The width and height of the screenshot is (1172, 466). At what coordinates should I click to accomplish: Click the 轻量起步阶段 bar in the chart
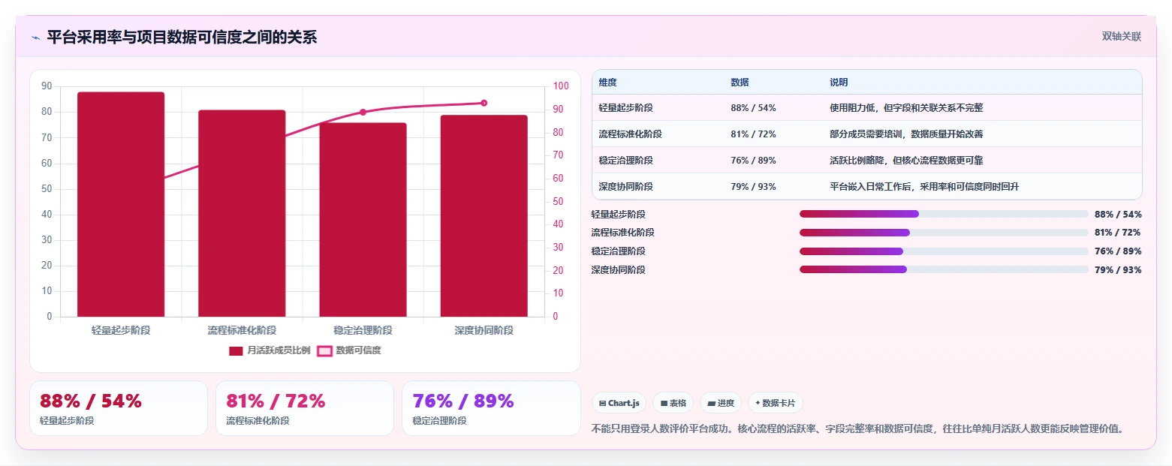point(121,204)
